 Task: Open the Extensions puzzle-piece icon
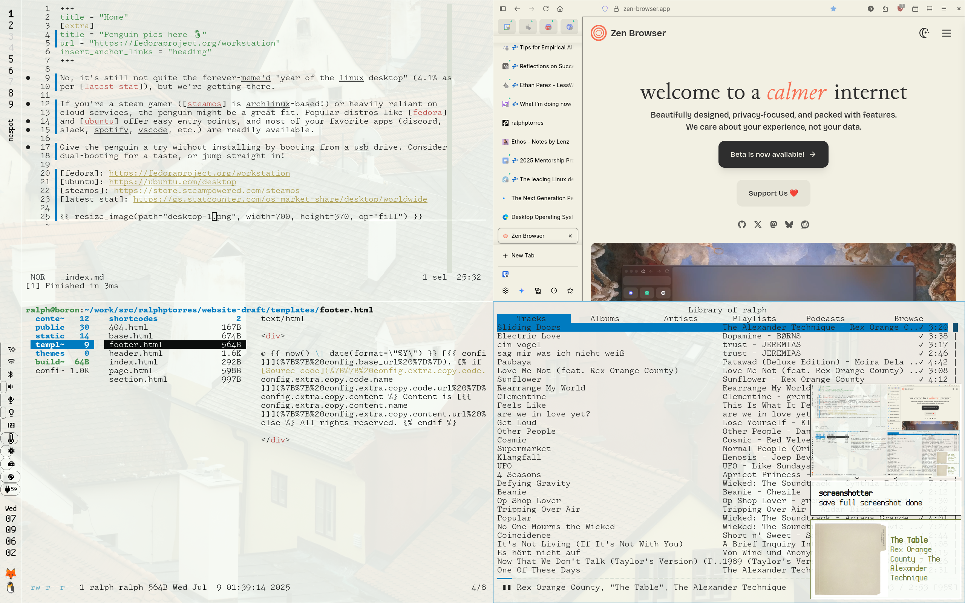pyautogui.click(x=885, y=9)
